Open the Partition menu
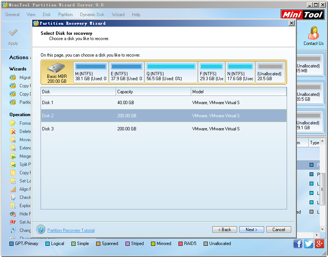The height and width of the screenshot is (257, 328). (65, 15)
